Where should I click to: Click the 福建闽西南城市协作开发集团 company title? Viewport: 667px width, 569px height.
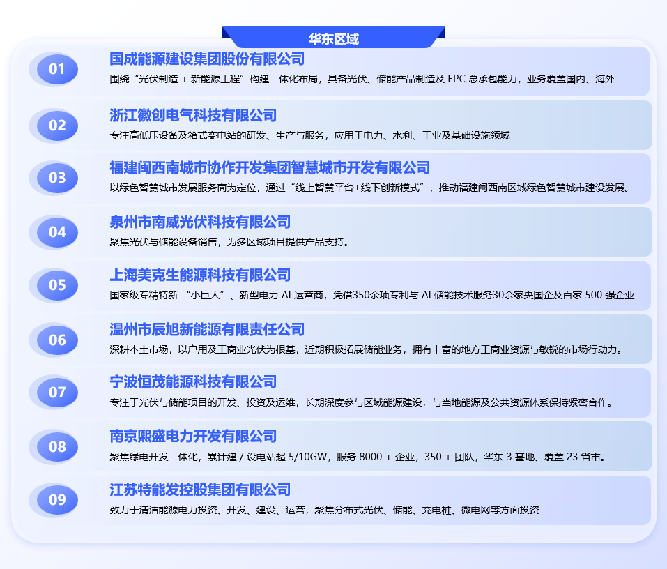[270, 168]
